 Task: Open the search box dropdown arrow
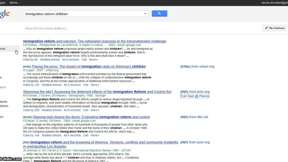coord(145,14)
